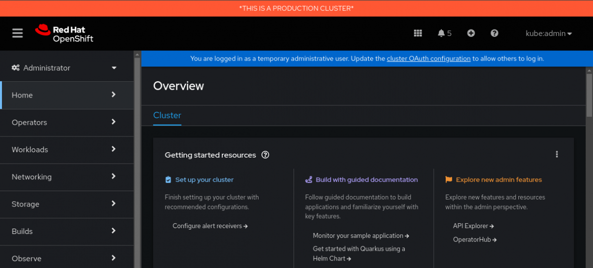Open Monitor your sample application link

coord(361,236)
